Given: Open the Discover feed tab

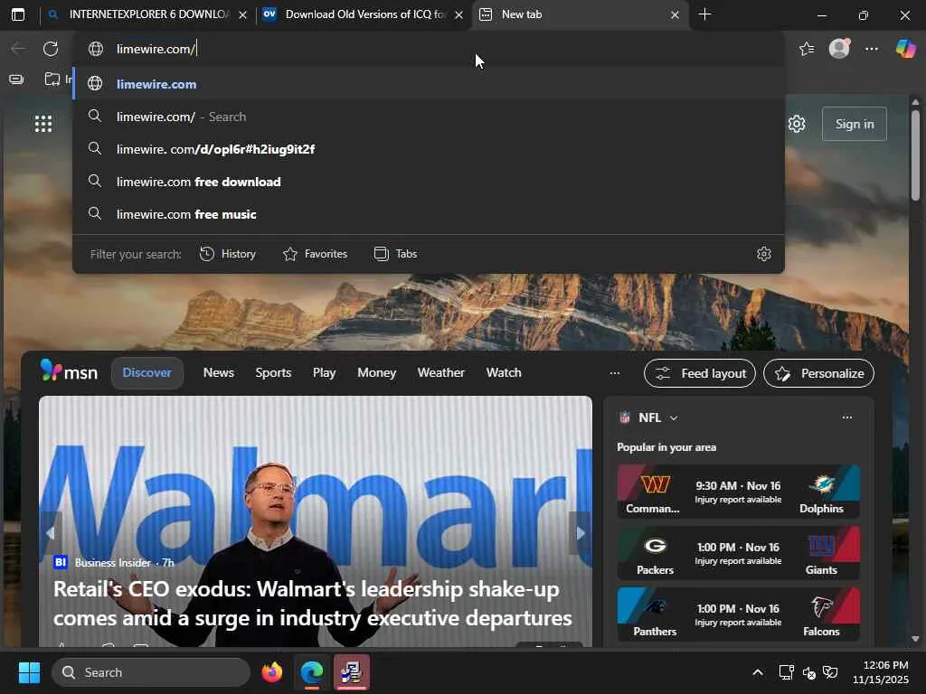Looking at the screenshot, I should pos(147,373).
